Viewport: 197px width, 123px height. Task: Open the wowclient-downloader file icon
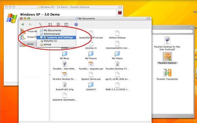pyautogui.click(x=65, y=95)
